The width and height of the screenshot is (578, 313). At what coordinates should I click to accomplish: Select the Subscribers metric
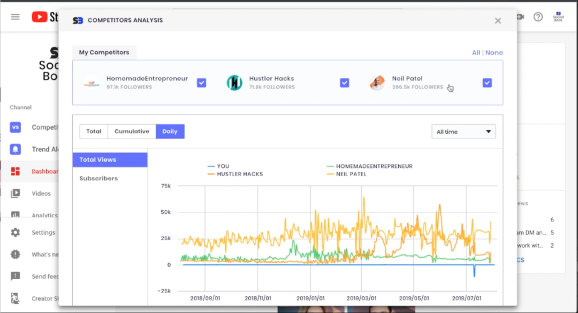tap(98, 178)
